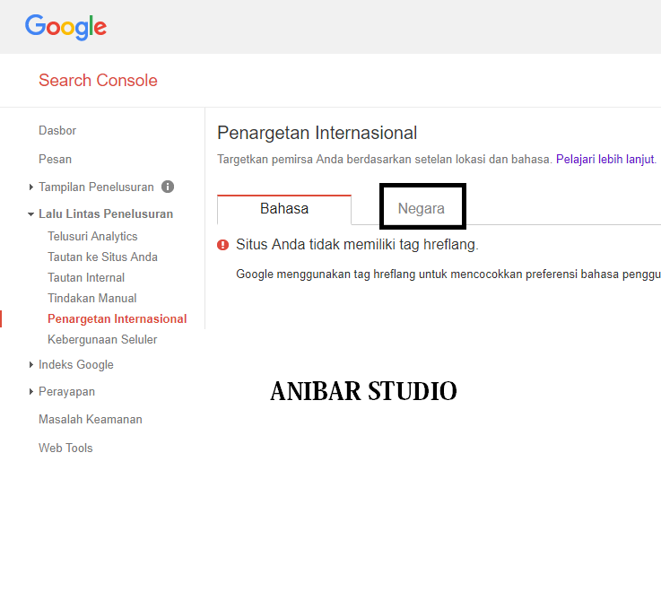Open Telusuri Analytics
The width and height of the screenshot is (661, 601).
[x=92, y=236]
